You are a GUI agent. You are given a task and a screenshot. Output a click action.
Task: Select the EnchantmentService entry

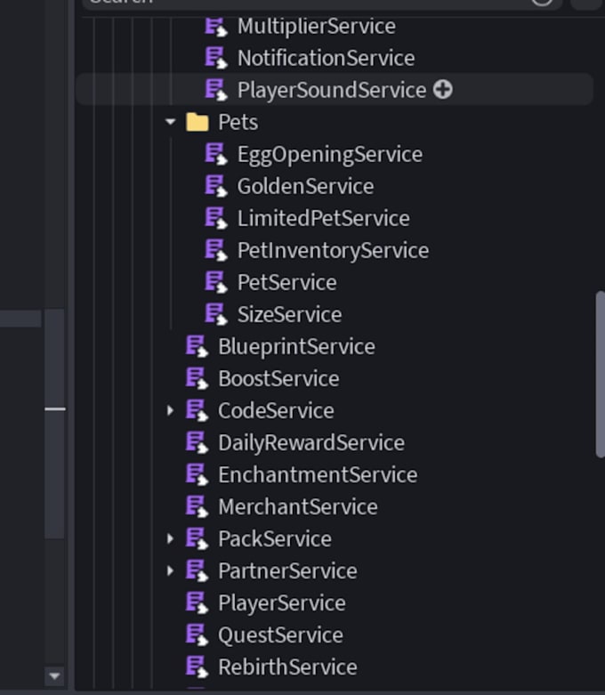coord(318,474)
